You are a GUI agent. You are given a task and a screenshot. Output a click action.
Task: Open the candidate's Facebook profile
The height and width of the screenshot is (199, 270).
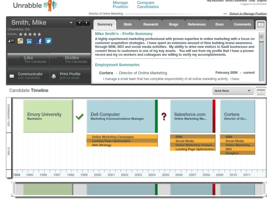click(39, 41)
